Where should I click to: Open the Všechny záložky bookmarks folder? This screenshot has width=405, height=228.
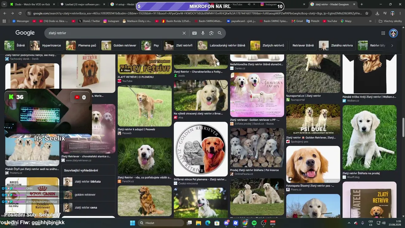coord(390,21)
